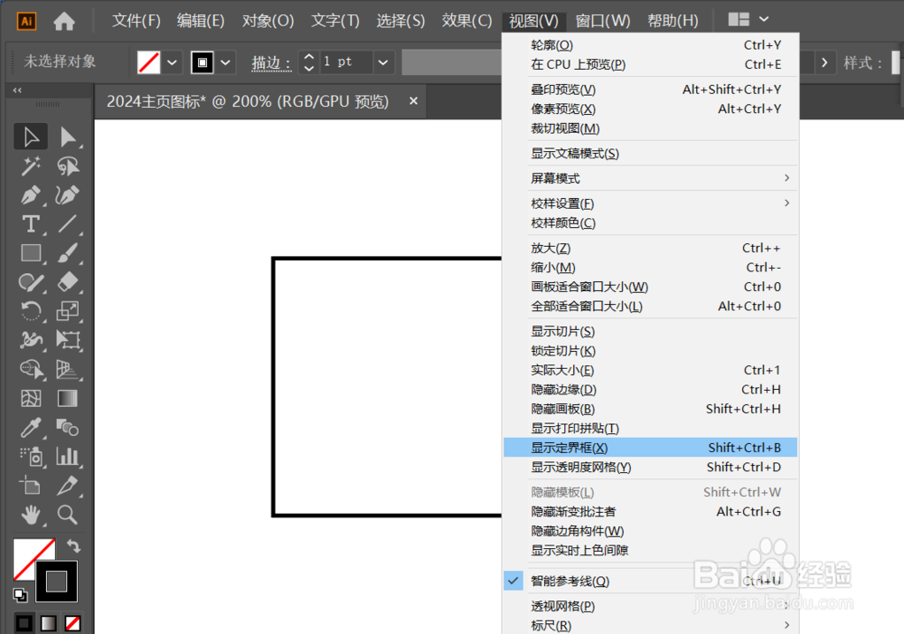The width and height of the screenshot is (904, 634).
Task: Collapse the tools panel with double arrows
Action: tap(17, 90)
